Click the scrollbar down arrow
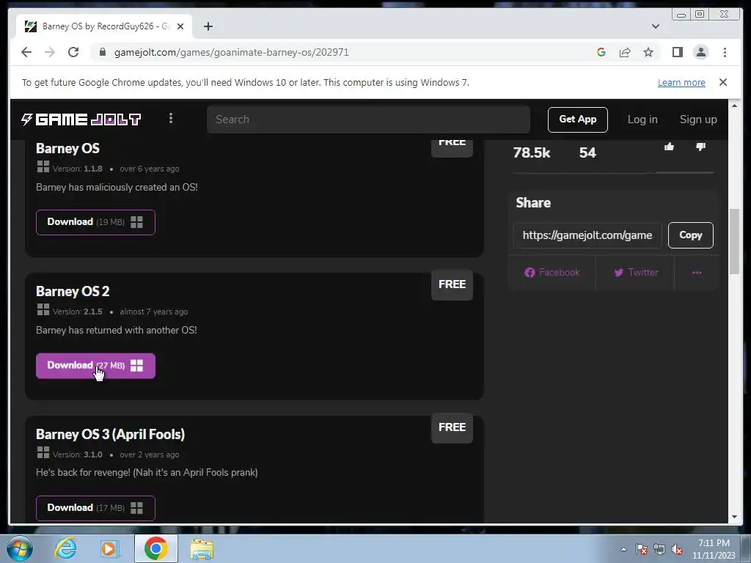This screenshot has width=751, height=563. [734, 517]
